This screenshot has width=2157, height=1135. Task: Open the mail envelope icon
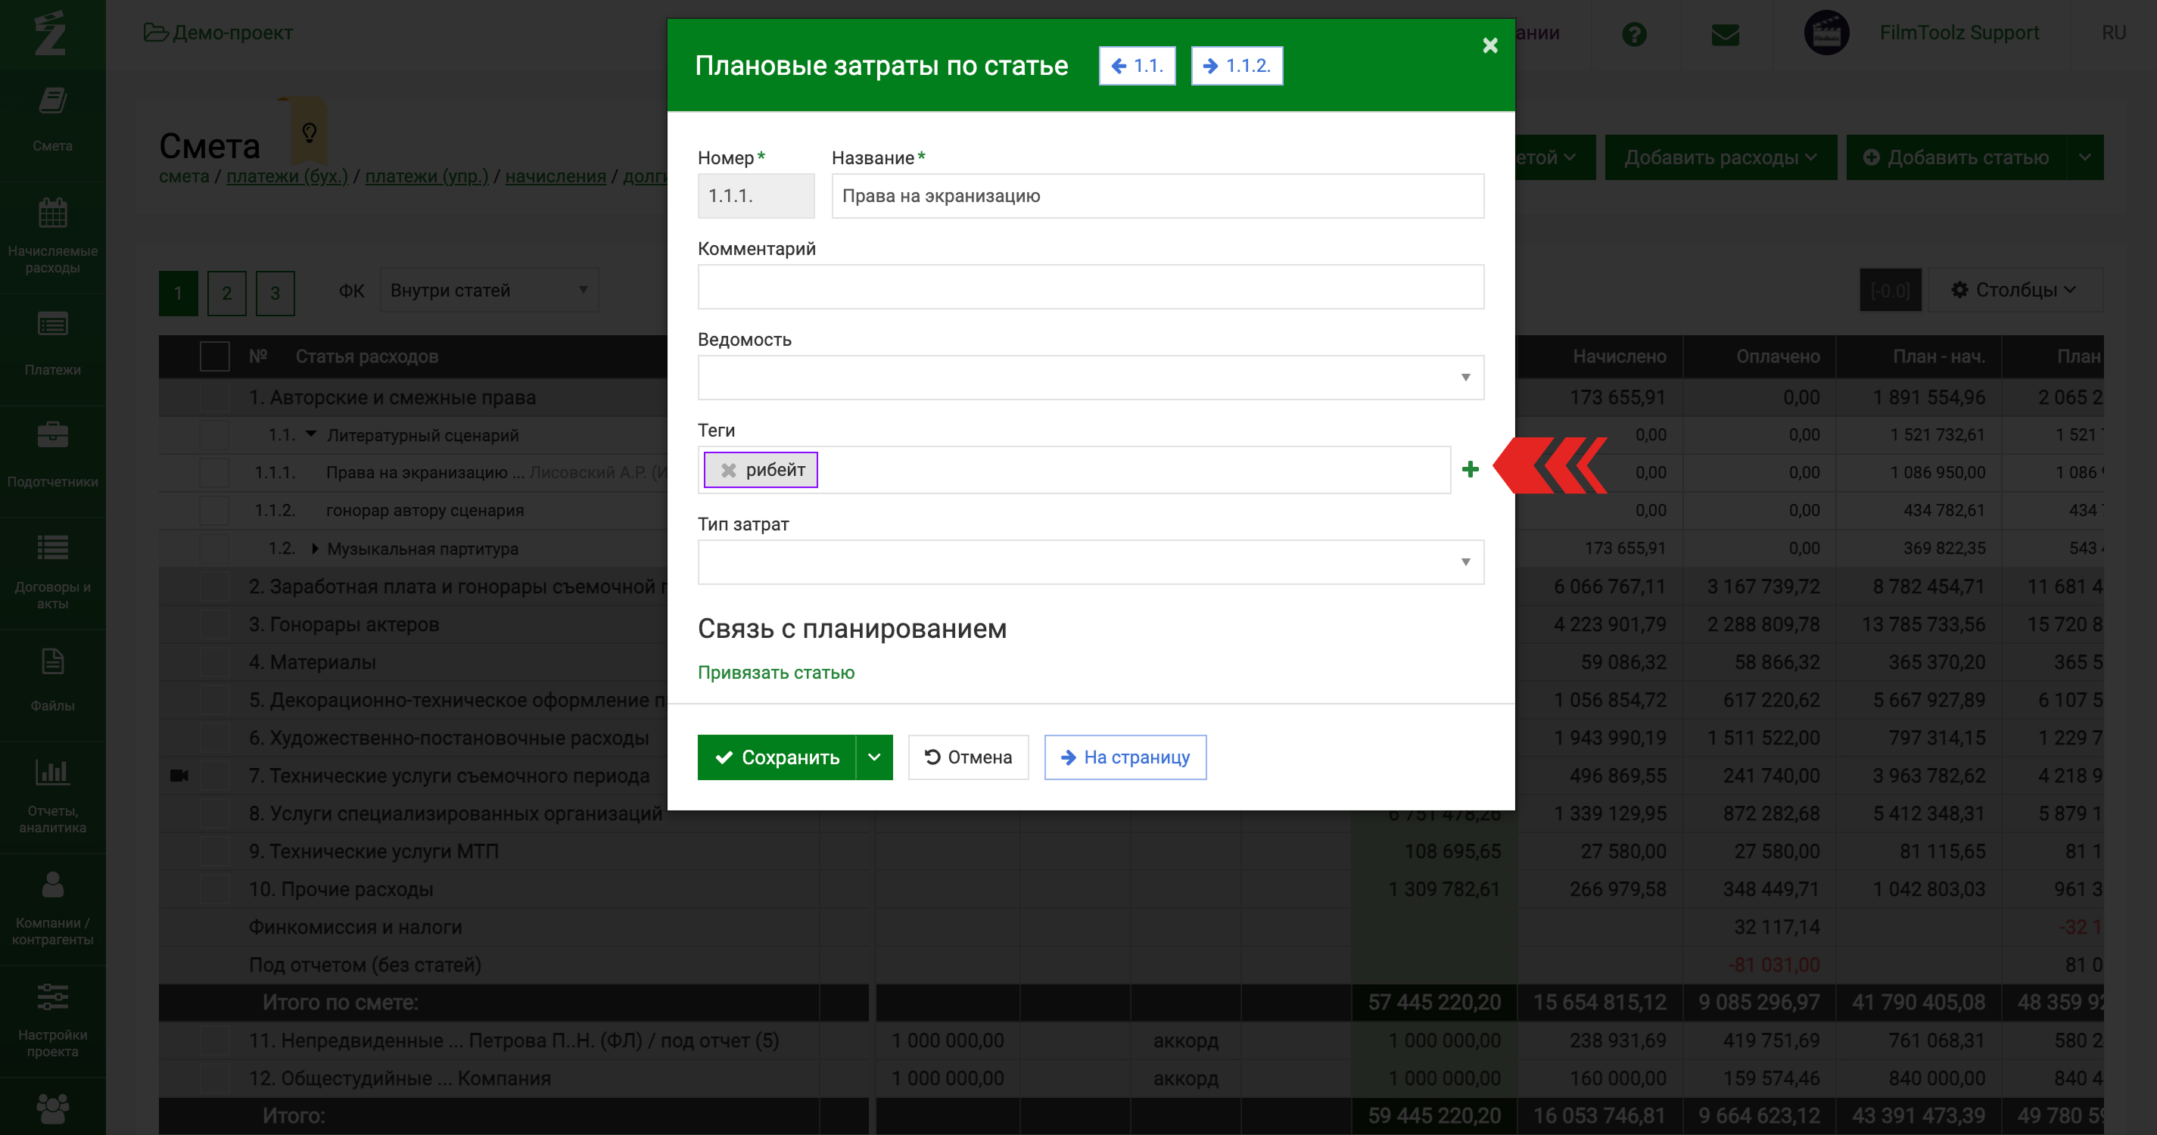(x=1725, y=33)
